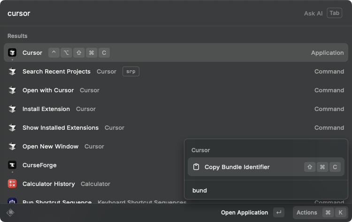The image size is (352, 222).
Task: Click the icon beside Install Extension
Action: [12, 109]
